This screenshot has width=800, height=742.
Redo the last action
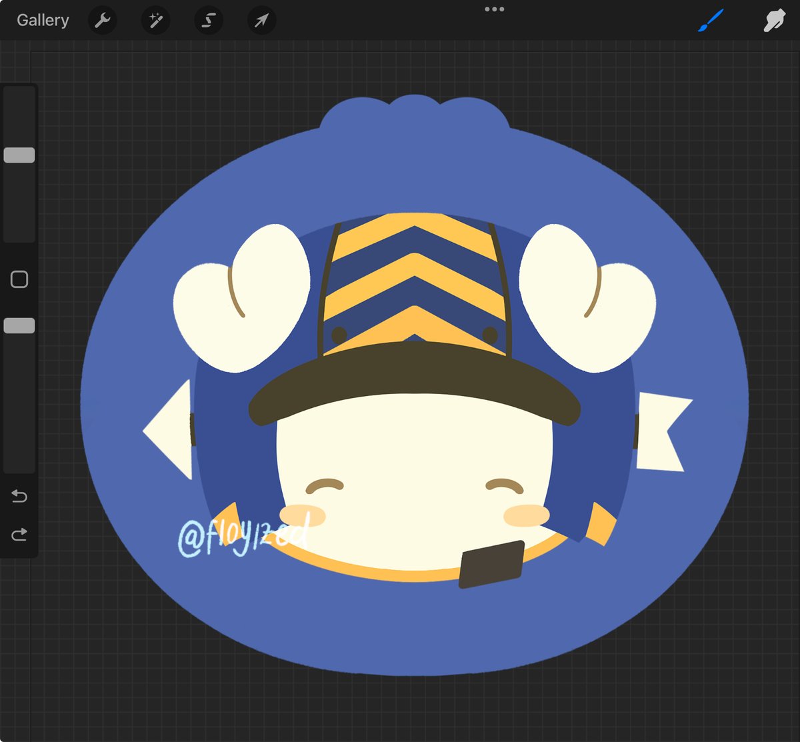19,534
